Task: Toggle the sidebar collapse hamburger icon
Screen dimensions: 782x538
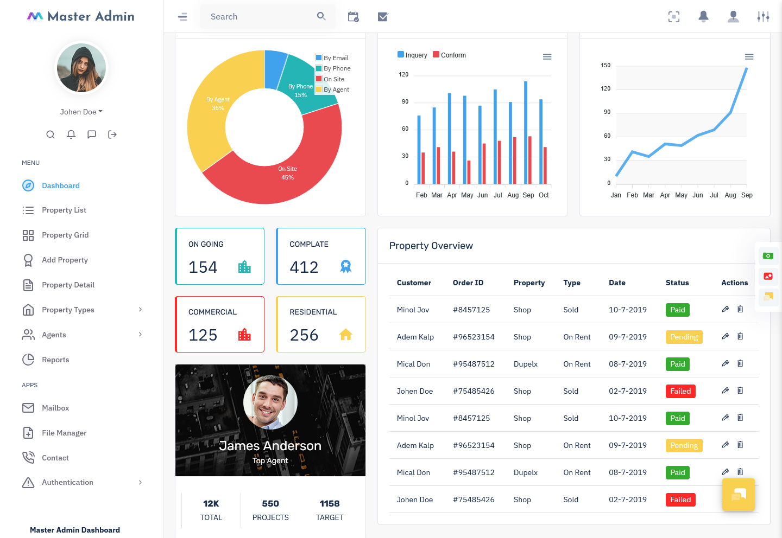Action: click(182, 17)
